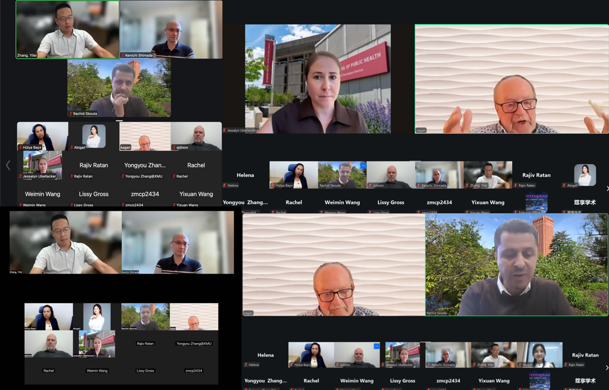
Task: Select the Lissy Gross name tile in the bottom-right view
Action: point(402,380)
